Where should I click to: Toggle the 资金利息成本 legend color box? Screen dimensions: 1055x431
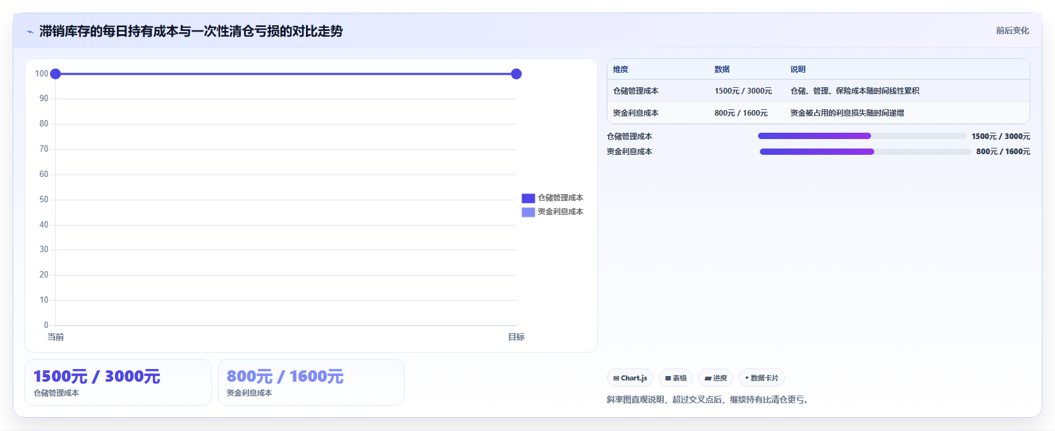point(528,212)
